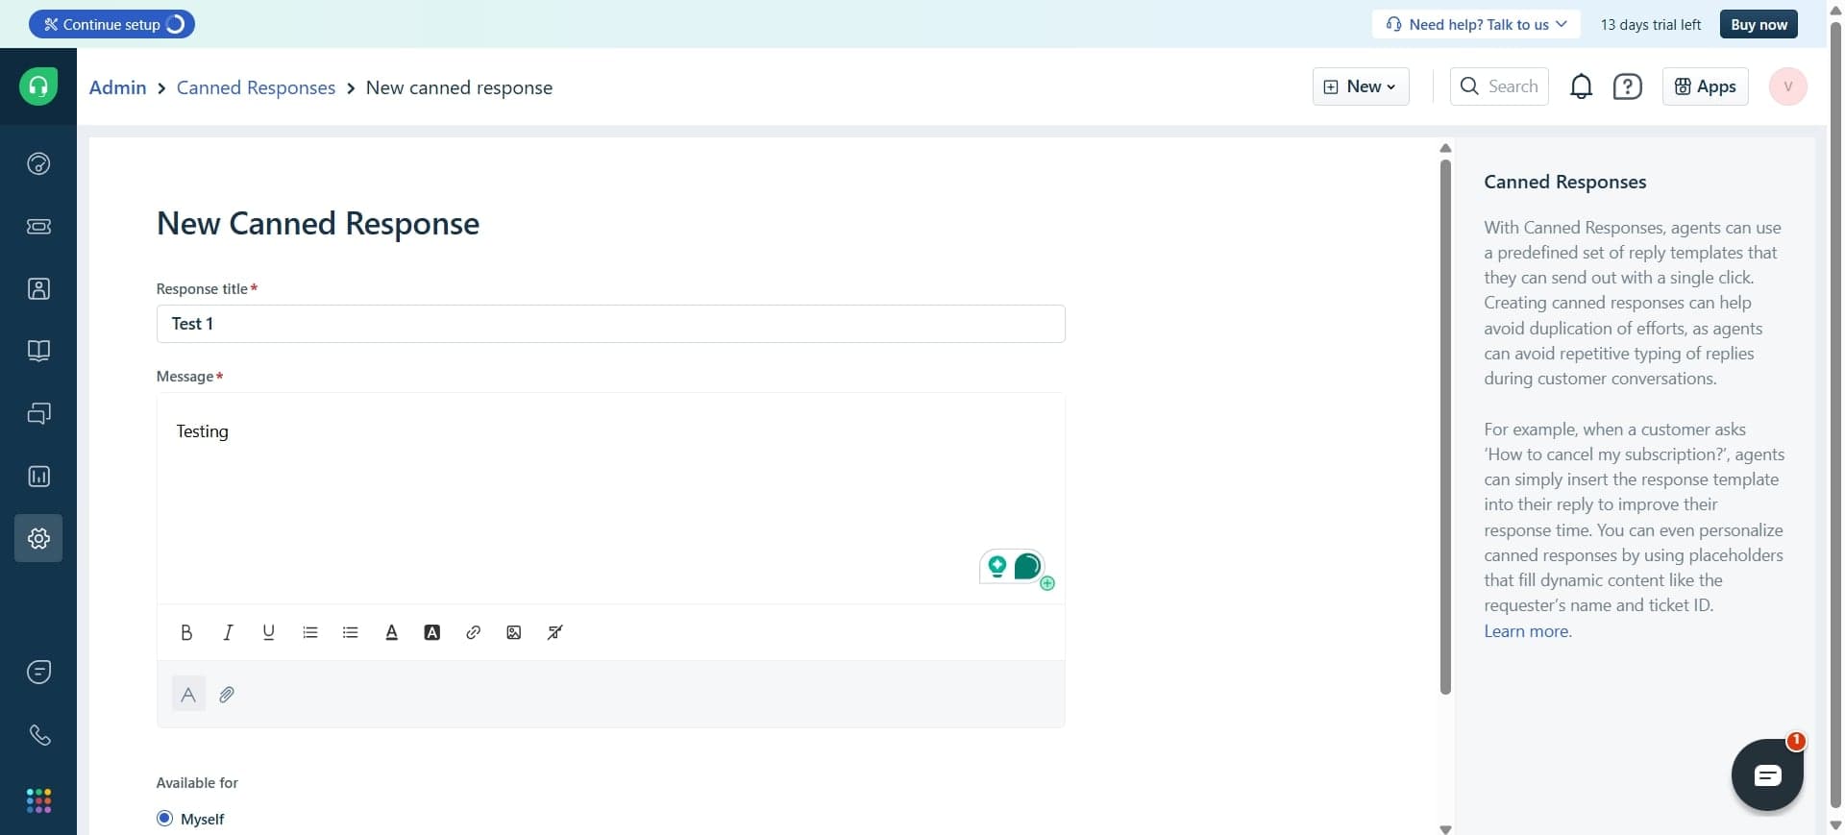The width and height of the screenshot is (1845, 835).
Task: Insert a bulleted list
Action: (x=350, y=632)
